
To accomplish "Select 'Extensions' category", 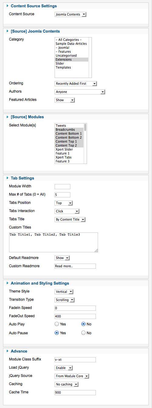I will (72, 59).
